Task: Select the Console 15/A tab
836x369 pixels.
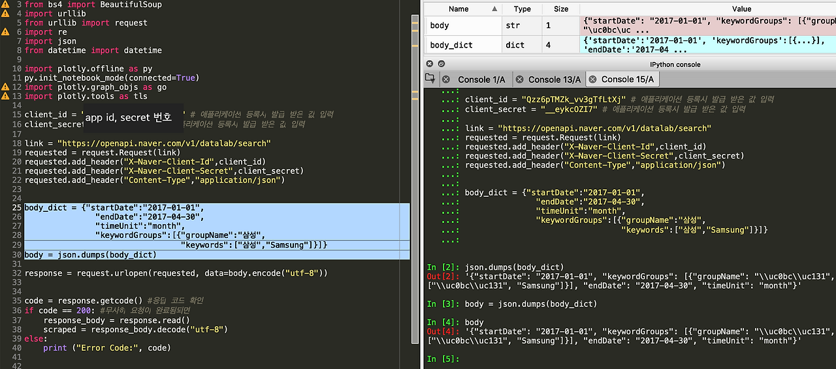Action: click(628, 80)
